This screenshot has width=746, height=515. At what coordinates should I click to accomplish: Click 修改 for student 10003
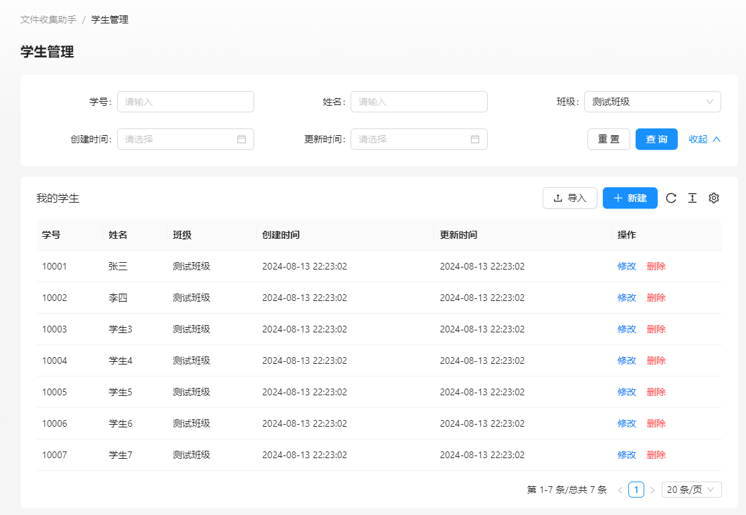[x=627, y=329]
